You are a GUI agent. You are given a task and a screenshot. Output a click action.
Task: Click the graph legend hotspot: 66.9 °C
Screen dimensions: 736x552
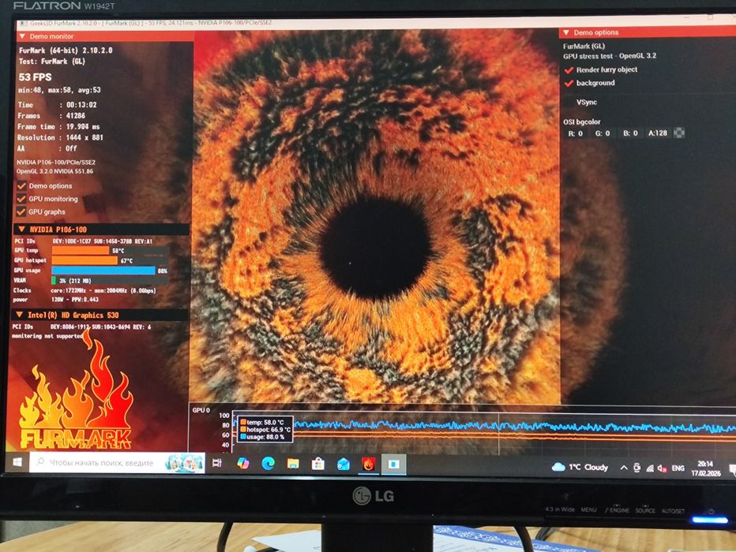(265, 429)
